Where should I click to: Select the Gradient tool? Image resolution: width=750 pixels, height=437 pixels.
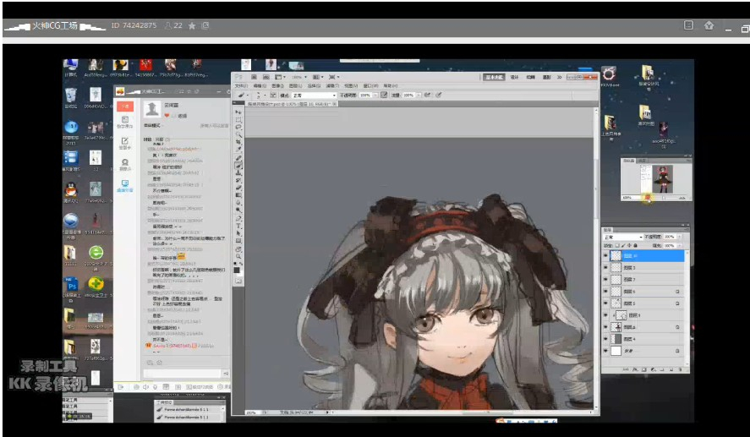click(x=238, y=195)
